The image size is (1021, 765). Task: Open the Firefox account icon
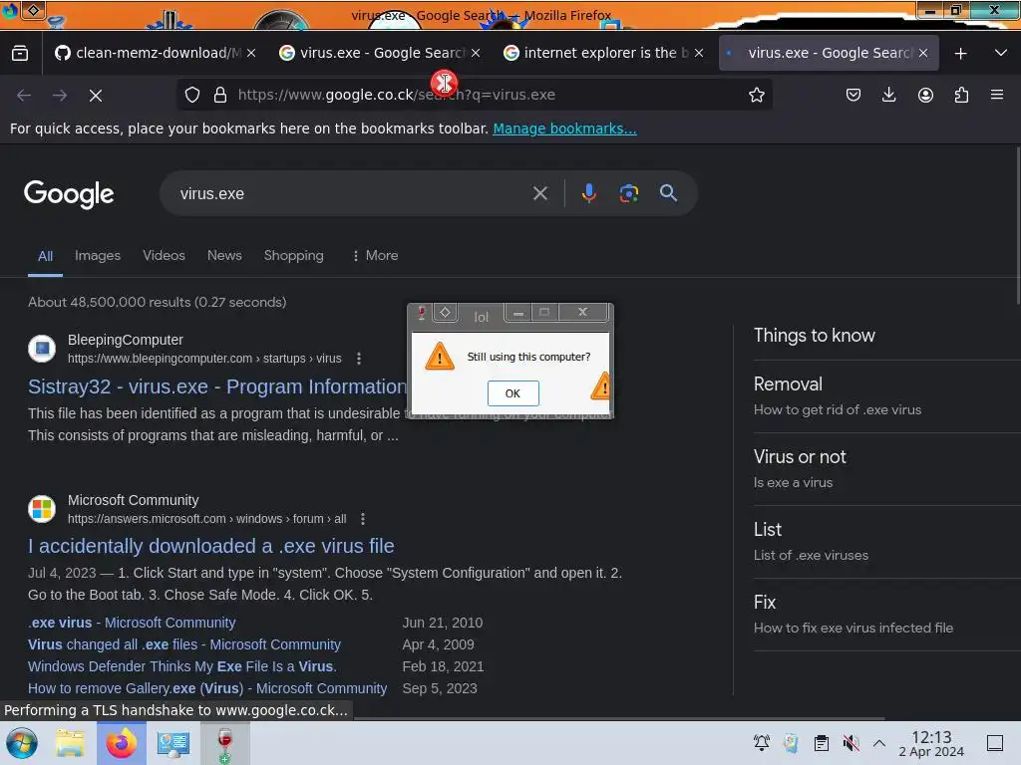925,95
